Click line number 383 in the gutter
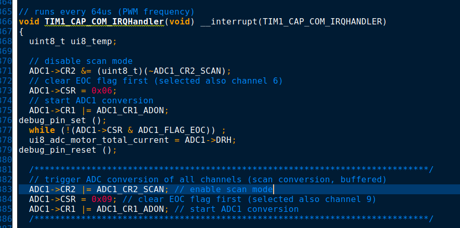Viewport: 460px width, 228px height. [x=6, y=189]
